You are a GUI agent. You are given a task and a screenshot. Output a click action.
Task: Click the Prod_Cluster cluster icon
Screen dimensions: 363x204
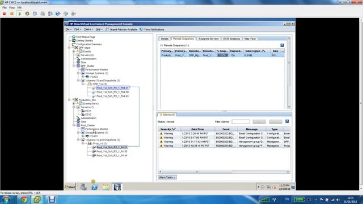click(78, 125)
